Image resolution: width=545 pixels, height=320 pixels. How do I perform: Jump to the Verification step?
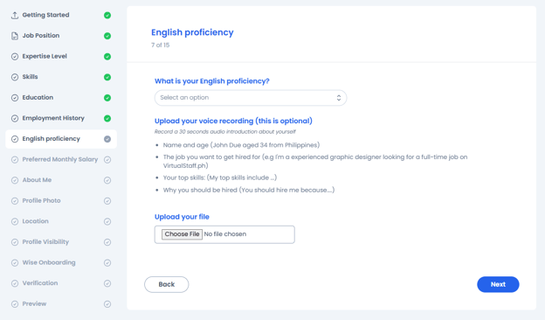61,283
